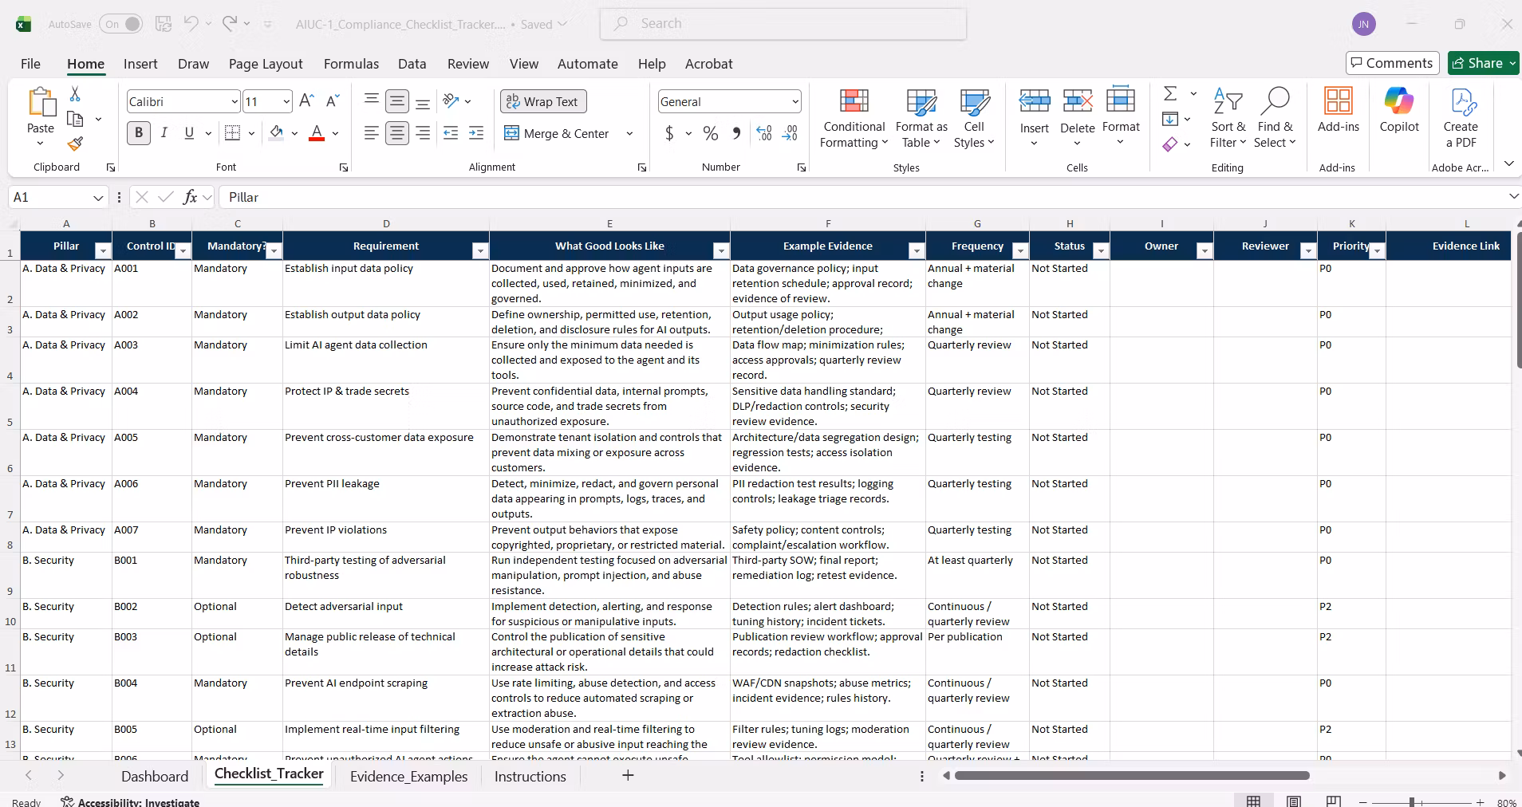1522x807 pixels.
Task: Switch to Page Break Preview view
Action: (x=1333, y=801)
